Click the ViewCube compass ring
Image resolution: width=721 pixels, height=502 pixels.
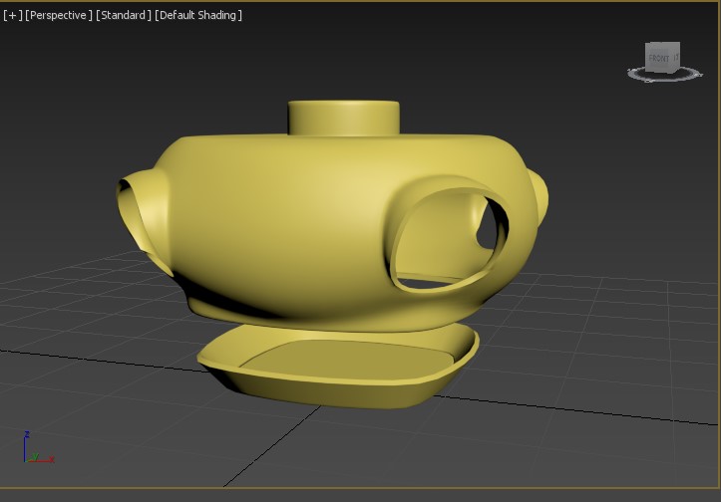636,73
